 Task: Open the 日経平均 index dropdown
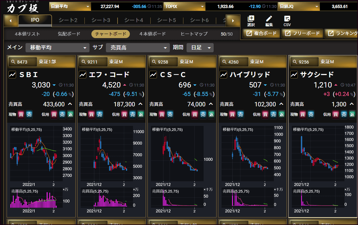[70, 6]
